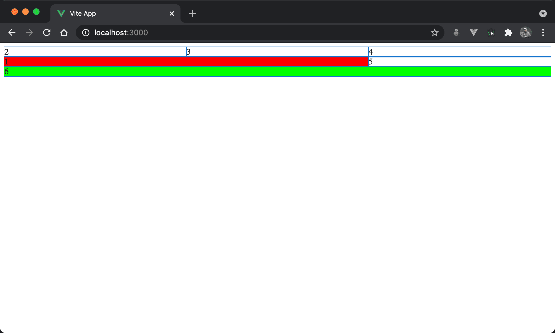The width and height of the screenshot is (555, 333).
Task: Select the Vite App tab
Action: (108, 14)
